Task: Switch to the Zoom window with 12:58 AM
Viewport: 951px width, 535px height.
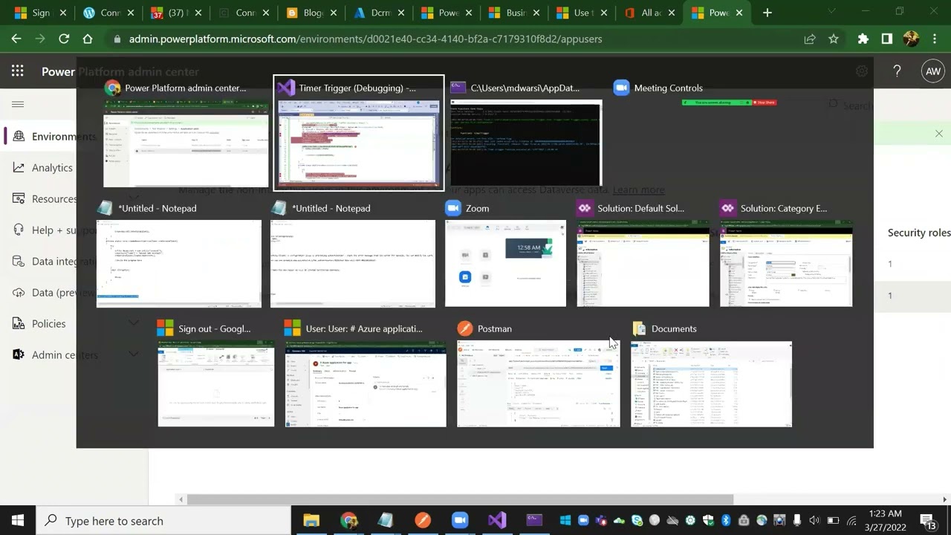Action: coord(505,263)
